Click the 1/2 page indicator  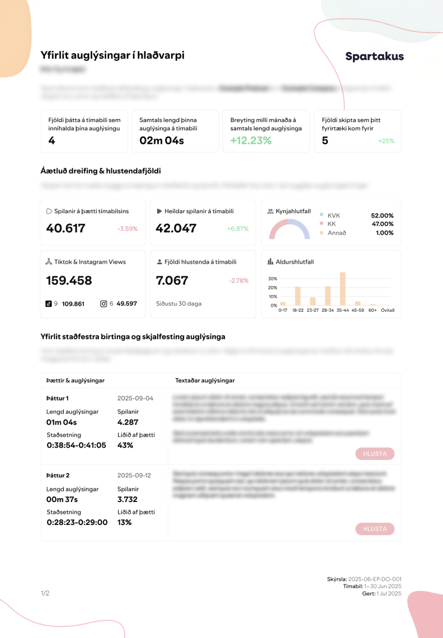pos(45,593)
